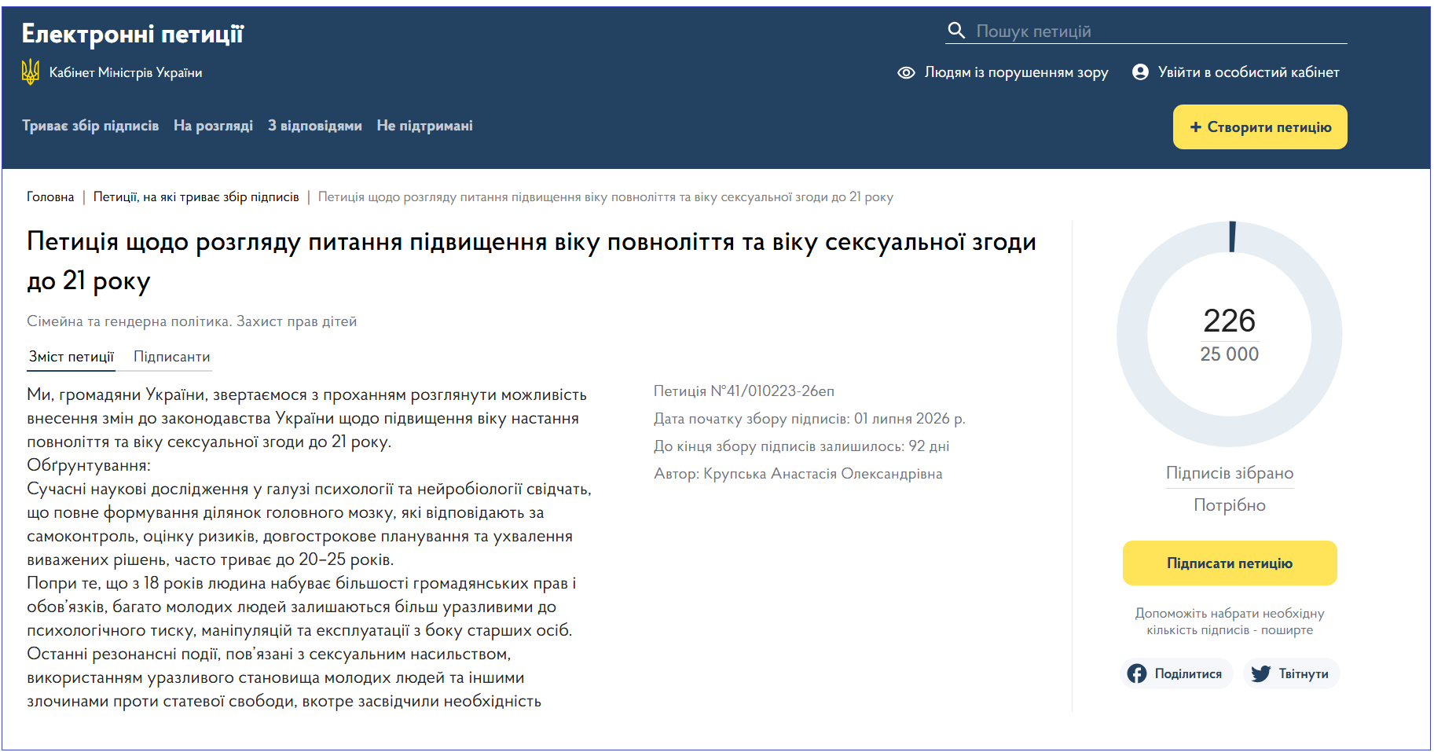1434x752 pixels.
Task: Open 'Не підтримані' menu item
Action: tap(424, 126)
